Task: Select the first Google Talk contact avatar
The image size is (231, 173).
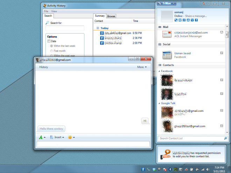Action: pyautogui.click(x=167, y=113)
